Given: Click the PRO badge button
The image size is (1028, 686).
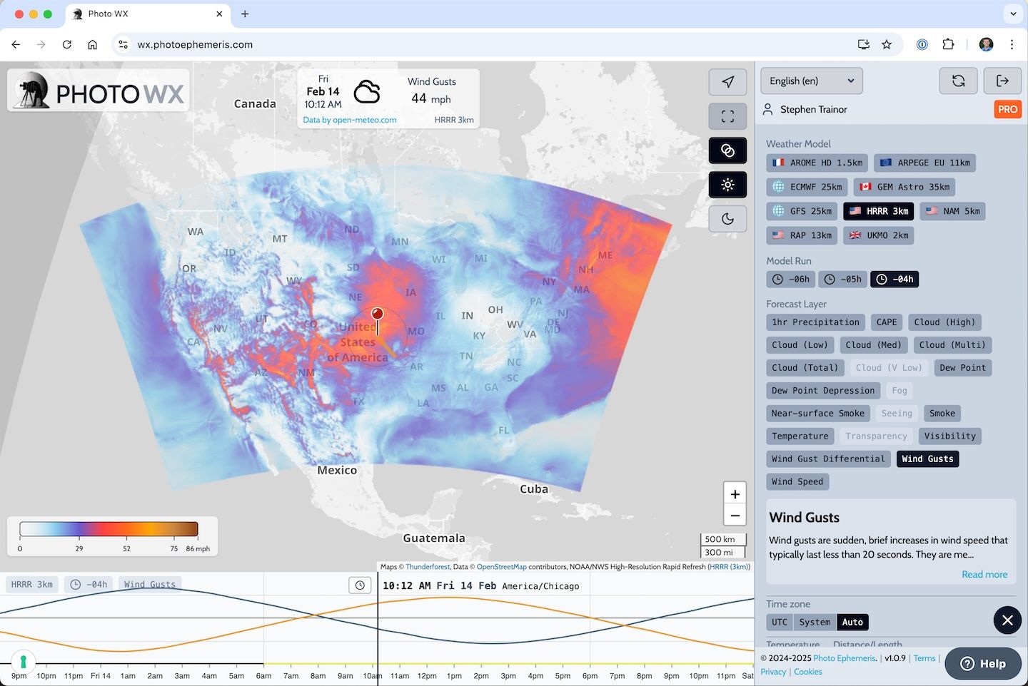Looking at the screenshot, I should point(1007,109).
